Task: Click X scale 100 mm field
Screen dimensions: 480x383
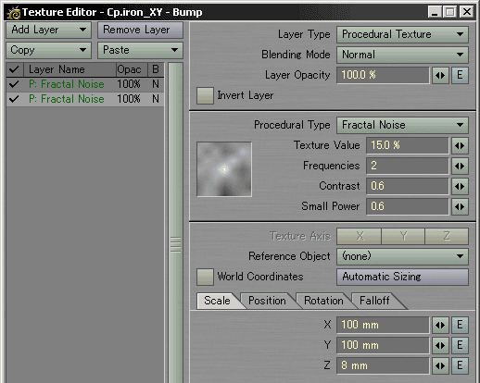Action: pos(383,325)
